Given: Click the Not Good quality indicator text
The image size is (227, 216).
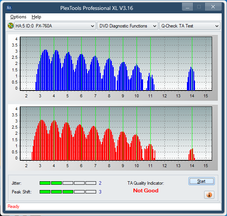Looking at the screenshot, I should click(x=146, y=190).
